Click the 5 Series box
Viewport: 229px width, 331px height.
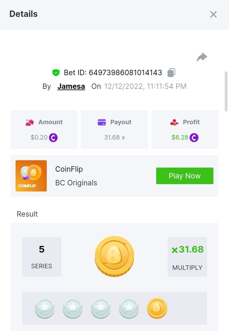pos(42,257)
